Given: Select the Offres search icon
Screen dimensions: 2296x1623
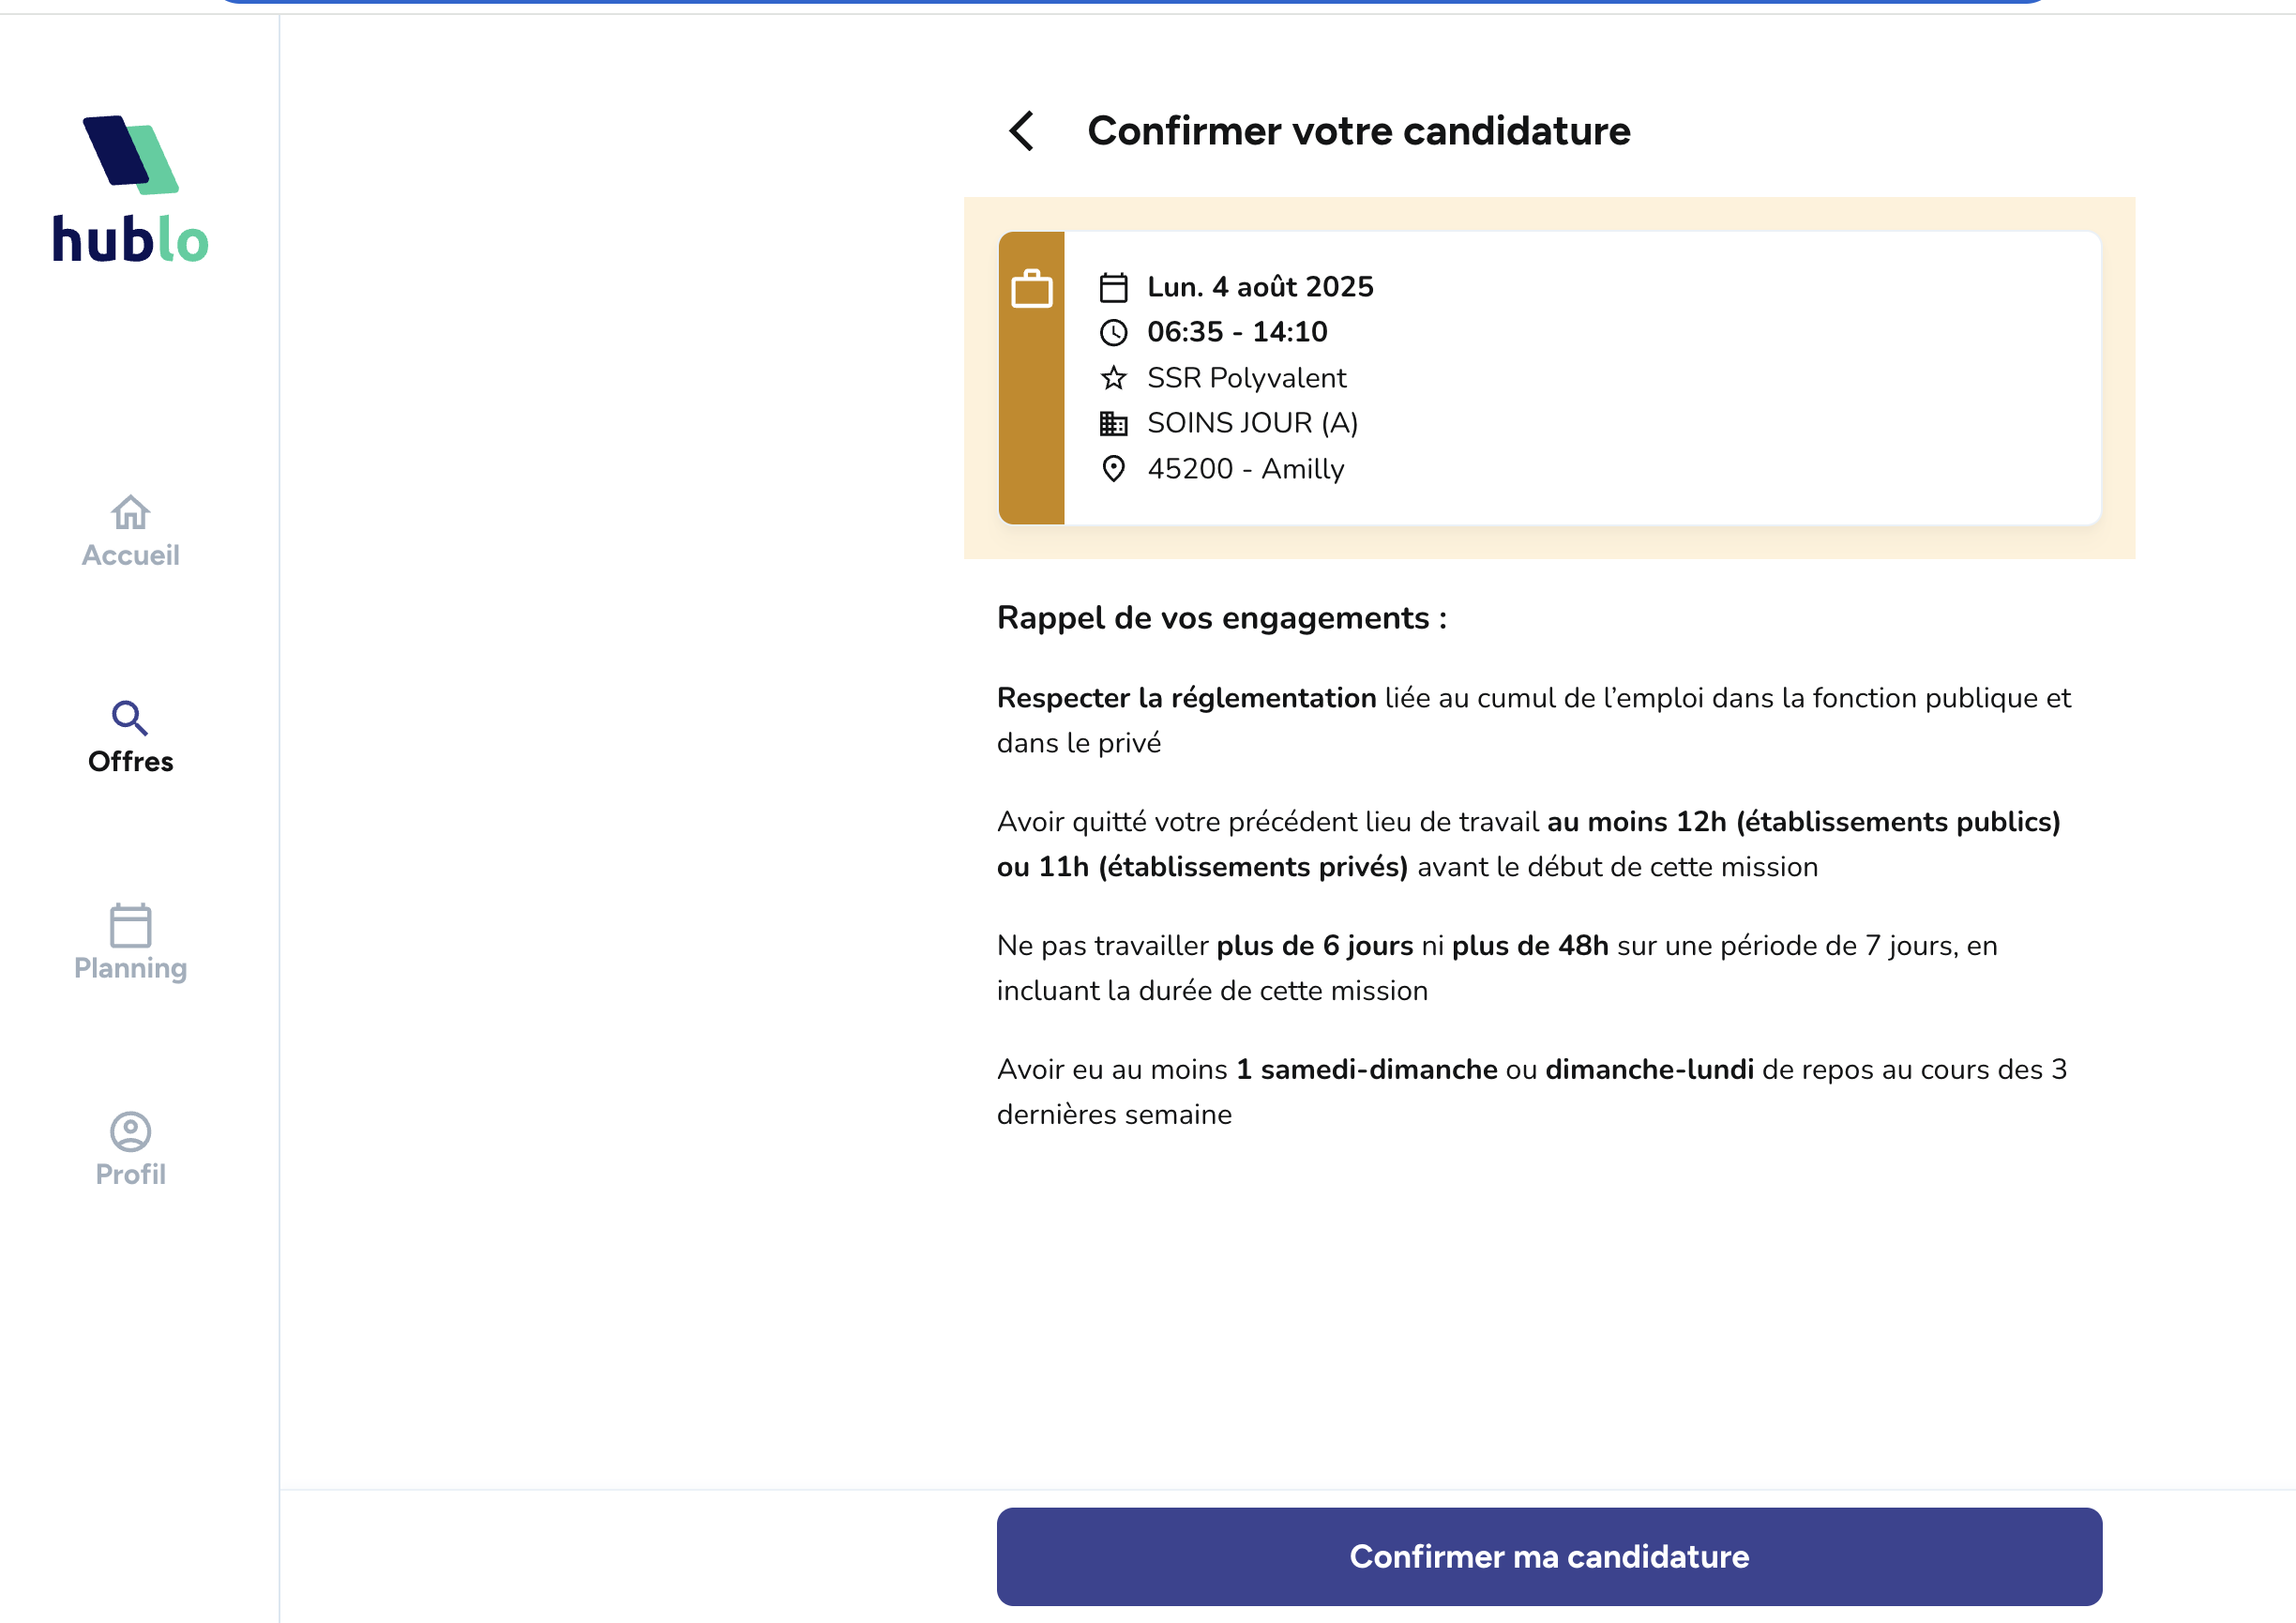Looking at the screenshot, I should pos(130,716).
